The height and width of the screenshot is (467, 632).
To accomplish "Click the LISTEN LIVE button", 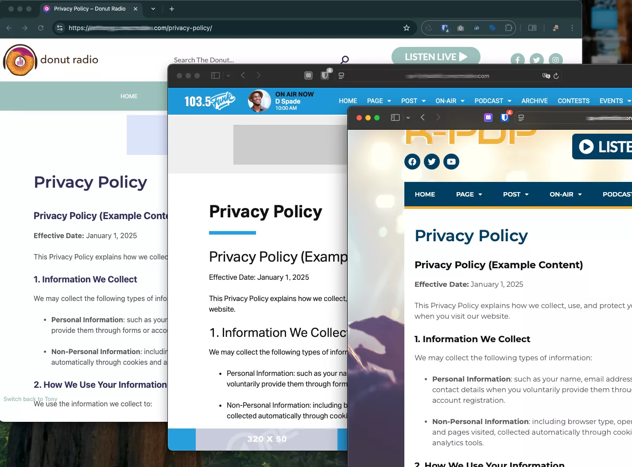I will click(x=435, y=57).
